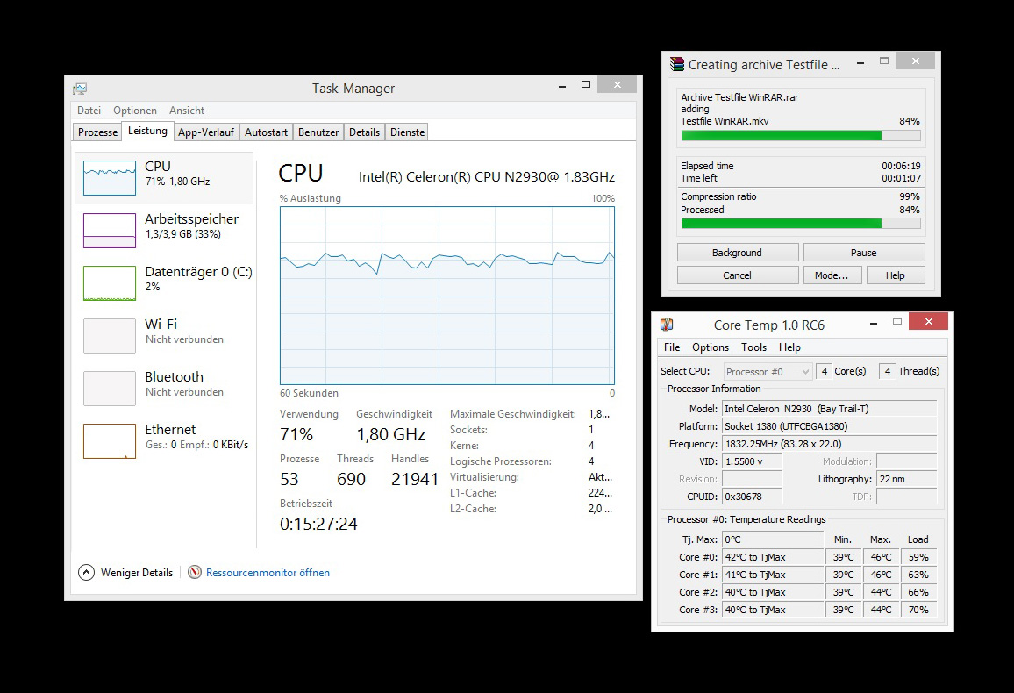Switch to the Dienste tab

pos(407,132)
